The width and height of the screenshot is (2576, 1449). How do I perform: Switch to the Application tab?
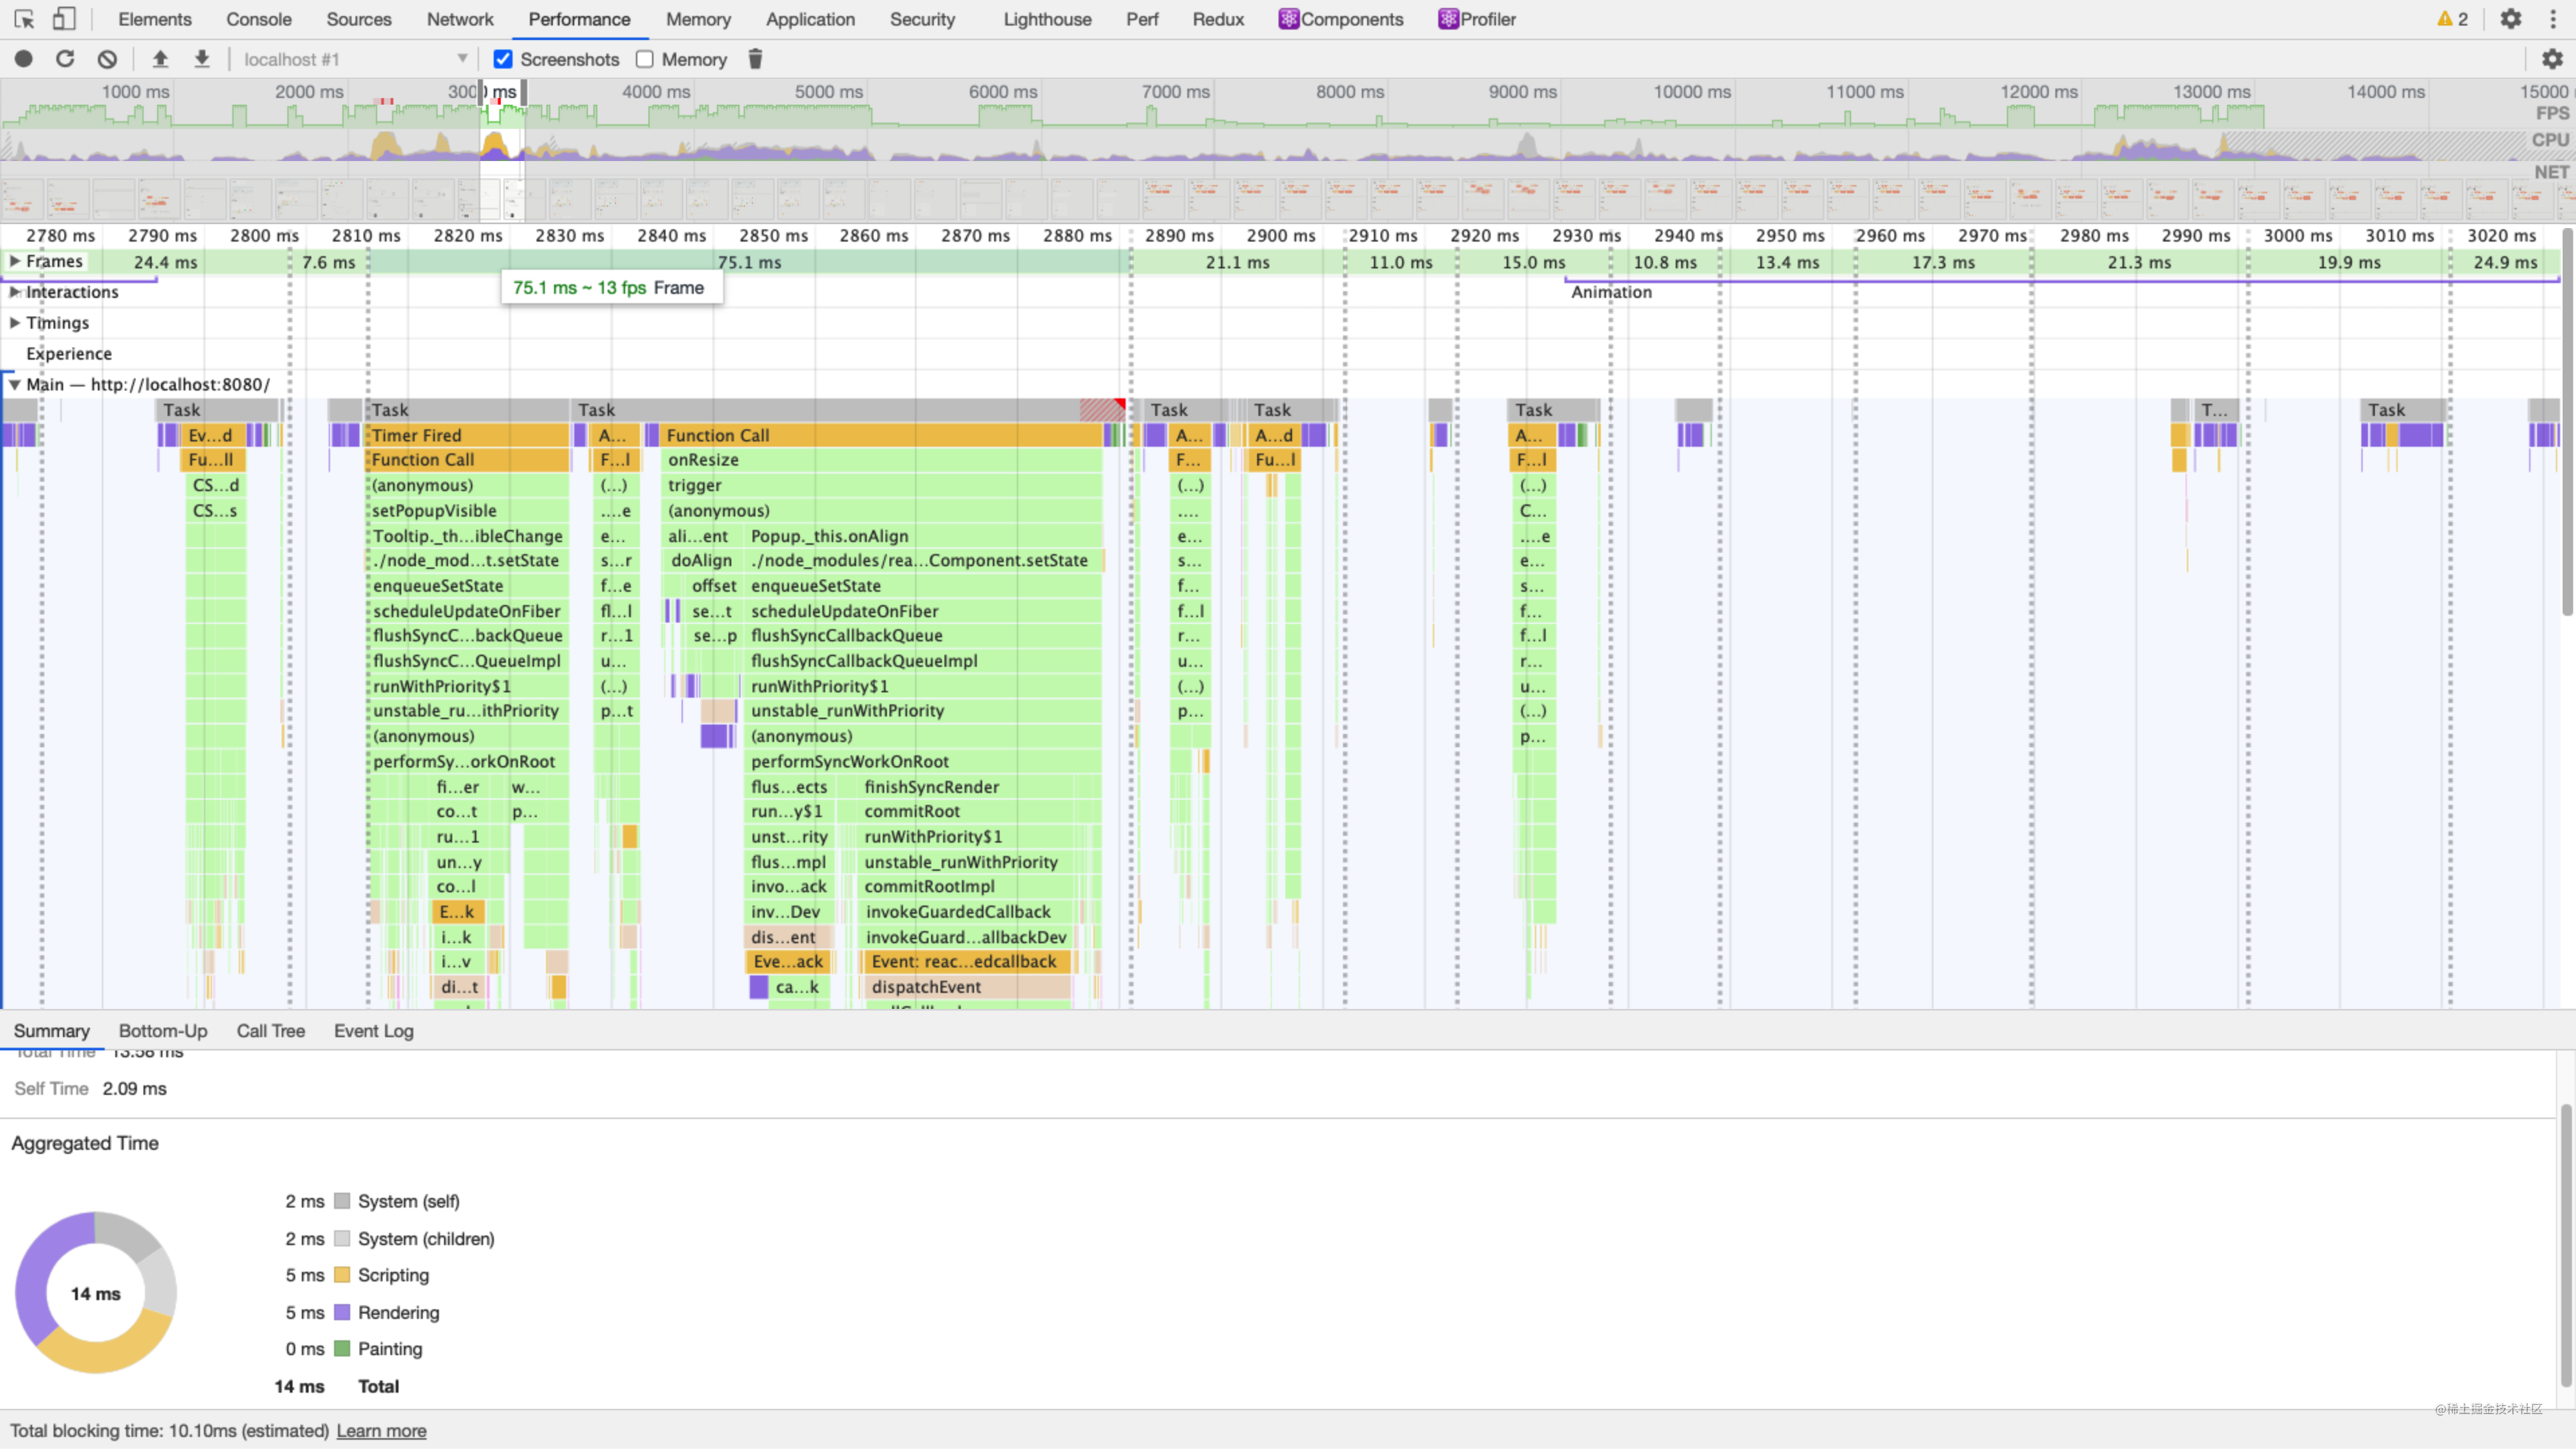[810, 19]
